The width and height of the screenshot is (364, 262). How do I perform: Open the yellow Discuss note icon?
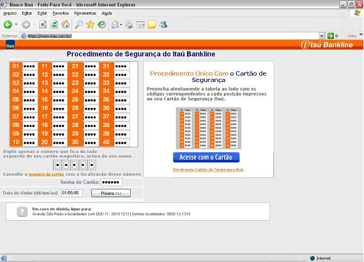(152, 25)
